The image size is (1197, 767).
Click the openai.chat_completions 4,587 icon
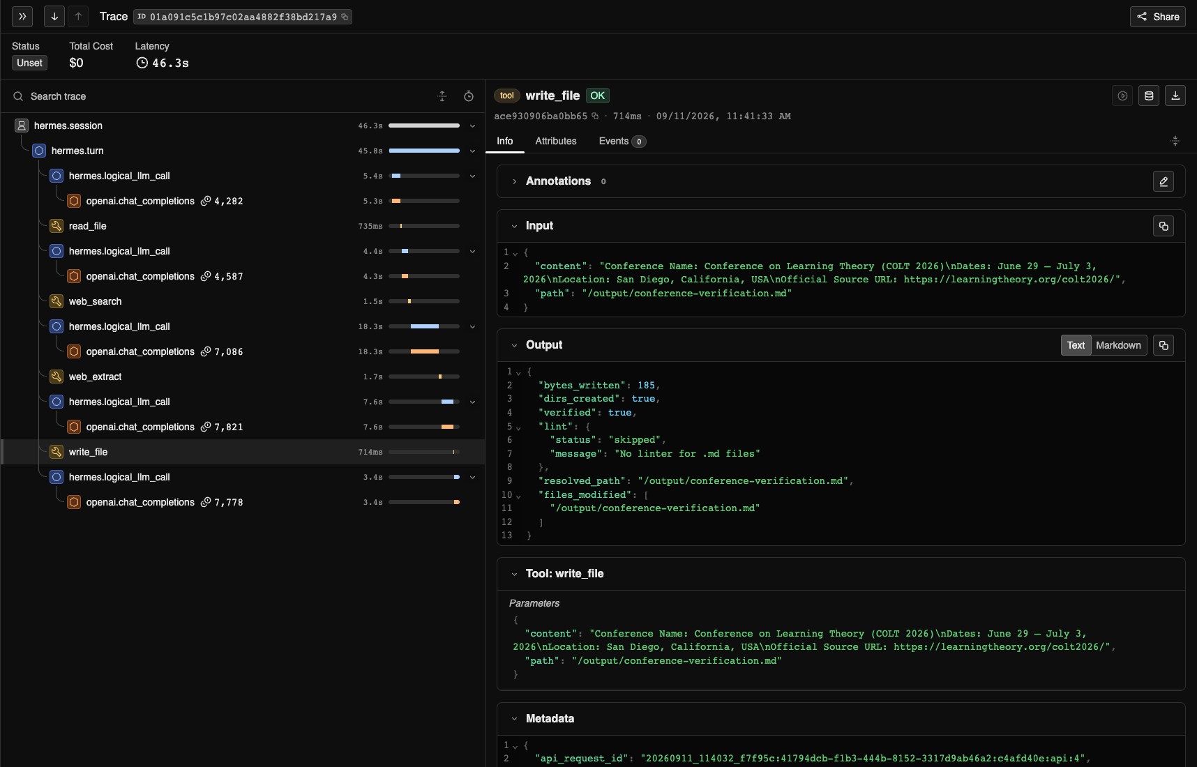74,276
